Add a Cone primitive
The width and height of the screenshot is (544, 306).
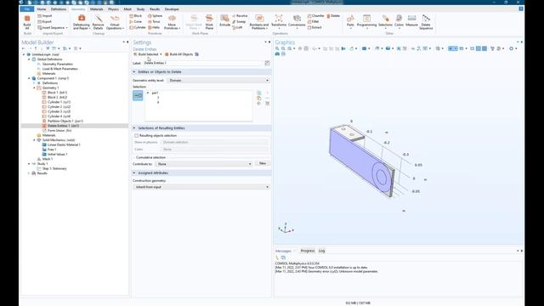tap(136, 21)
